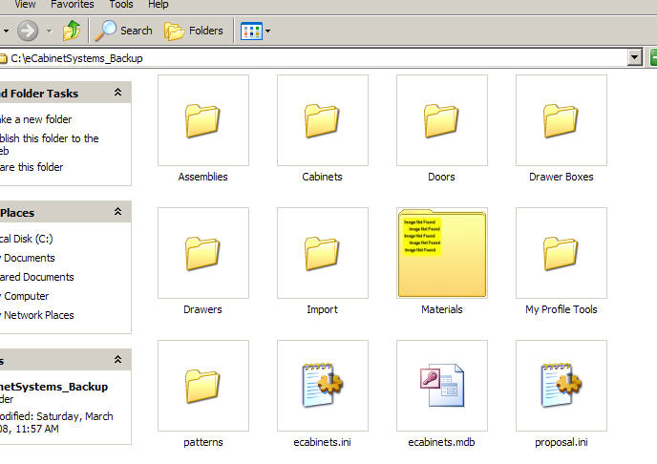Viewport: 657px width, 464px height.
Task: Expand the Views dropdown arrow
Action: tap(267, 31)
